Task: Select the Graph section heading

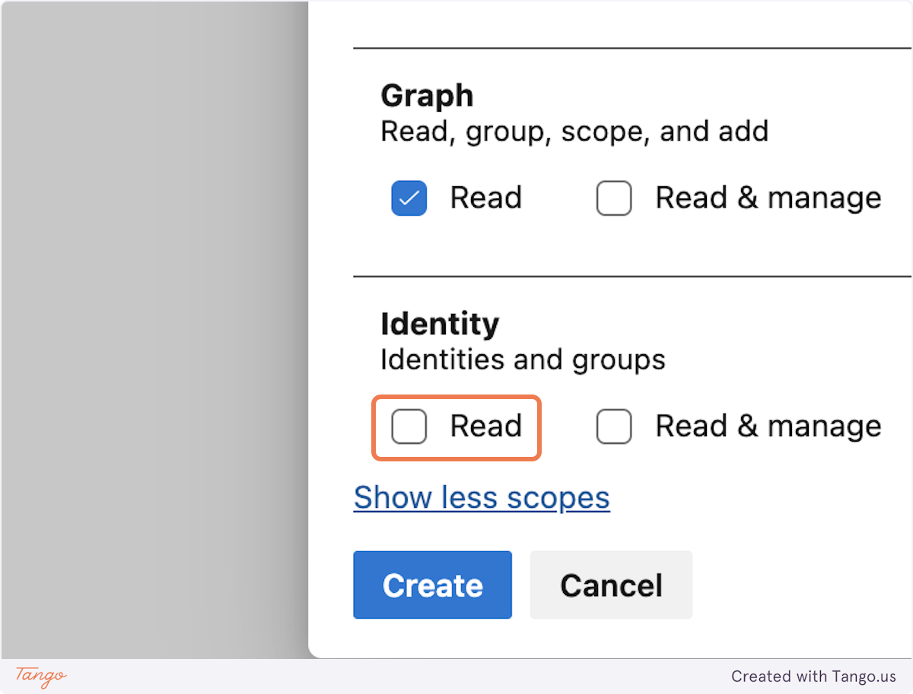Action: 427,96
